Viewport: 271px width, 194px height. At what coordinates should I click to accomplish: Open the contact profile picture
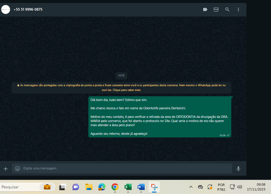(6, 9)
